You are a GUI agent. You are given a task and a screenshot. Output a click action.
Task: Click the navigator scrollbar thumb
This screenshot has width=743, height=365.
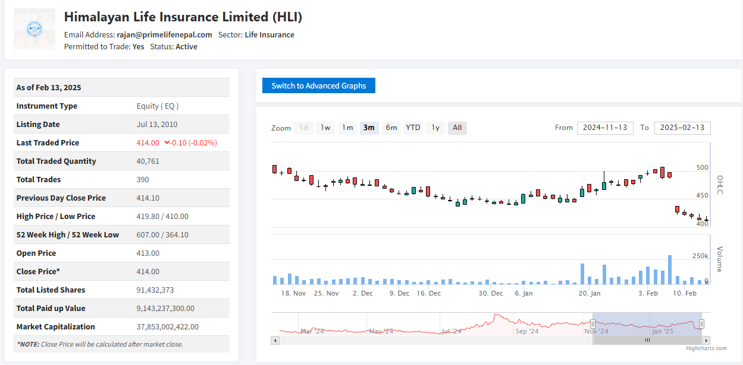[647, 341]
